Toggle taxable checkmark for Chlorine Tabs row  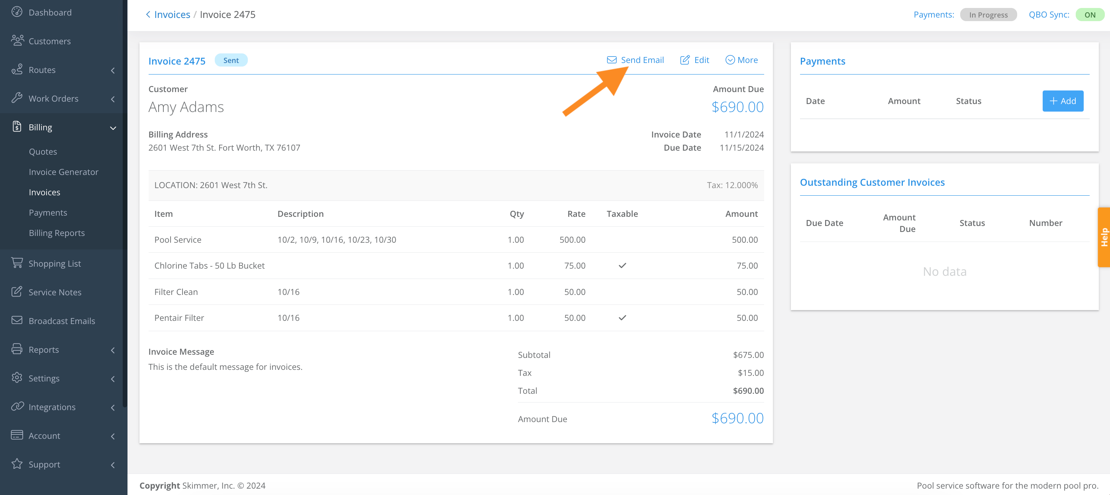622,265
